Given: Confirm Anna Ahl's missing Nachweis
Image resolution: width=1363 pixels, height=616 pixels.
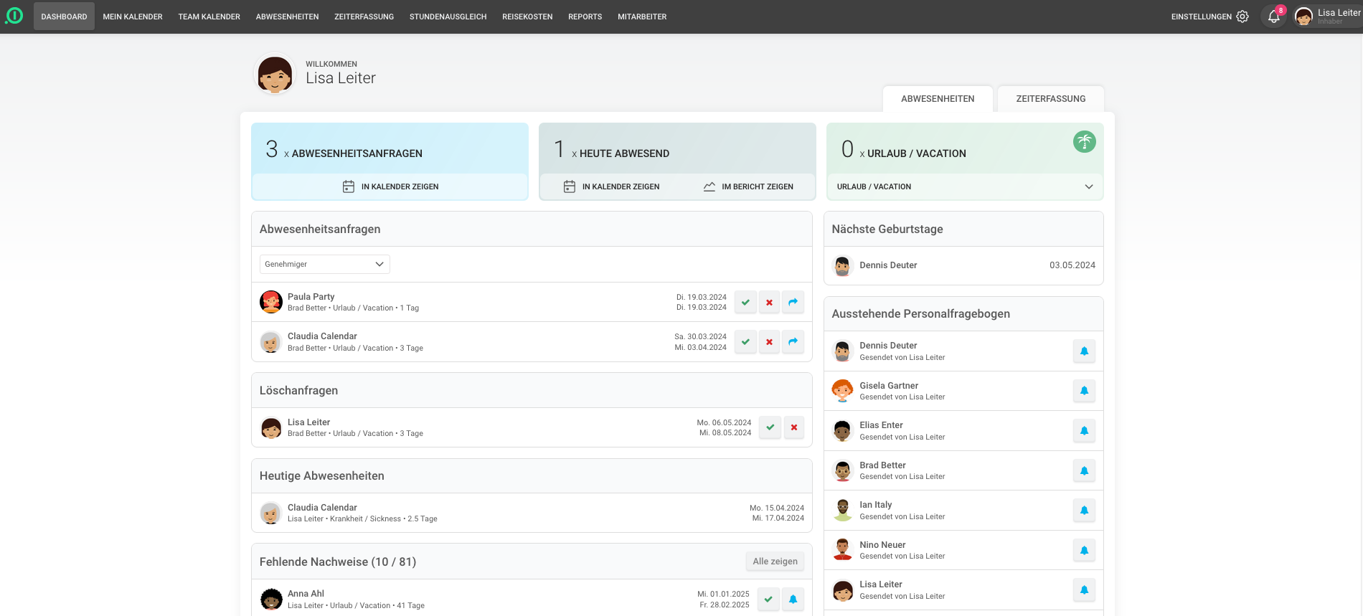Looking at the screenshot, I should 768,600.
